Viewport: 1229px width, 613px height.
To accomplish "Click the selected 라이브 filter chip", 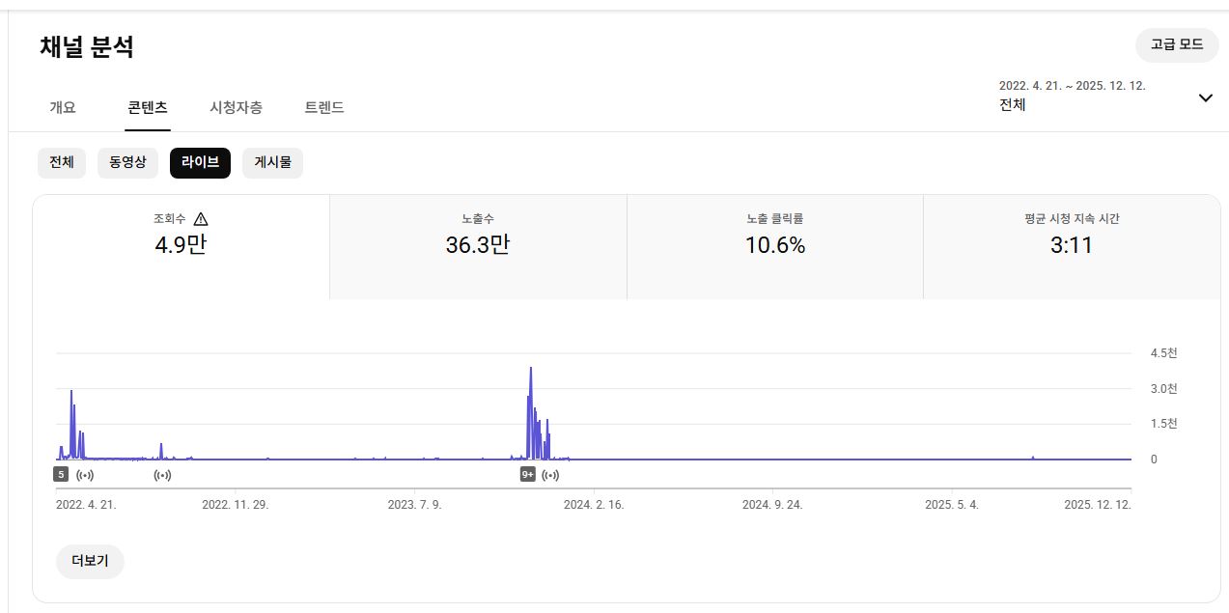I will point(200,163).
